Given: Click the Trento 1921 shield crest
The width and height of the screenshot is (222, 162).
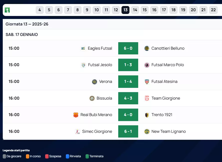Looking at the screenshot, I should (x=147, y=115).
